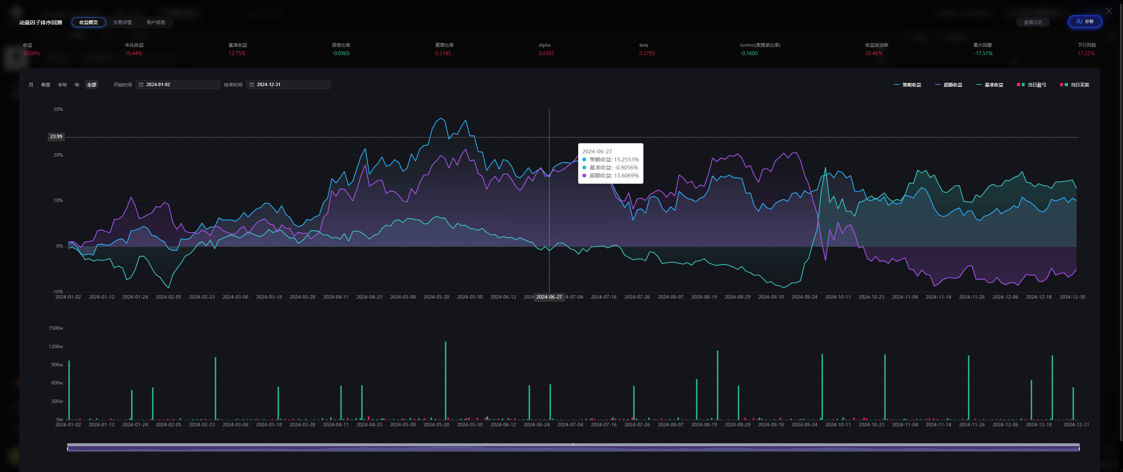Click the Beta value 0.2795
The width and height of the screenshot is (1123, 472).
[647, 53]
